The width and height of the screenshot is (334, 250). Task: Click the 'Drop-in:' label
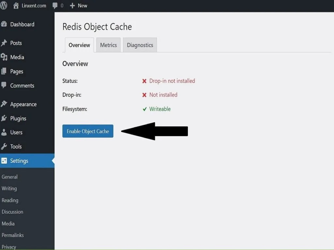tap(72, 95)
